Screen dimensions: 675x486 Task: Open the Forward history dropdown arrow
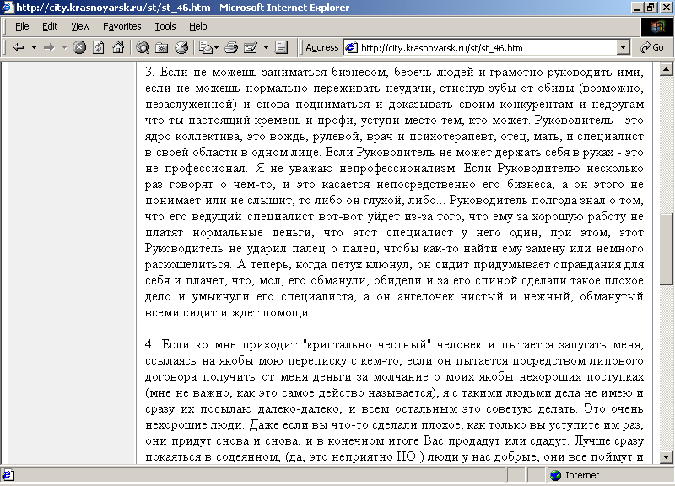tap(65, 47)
